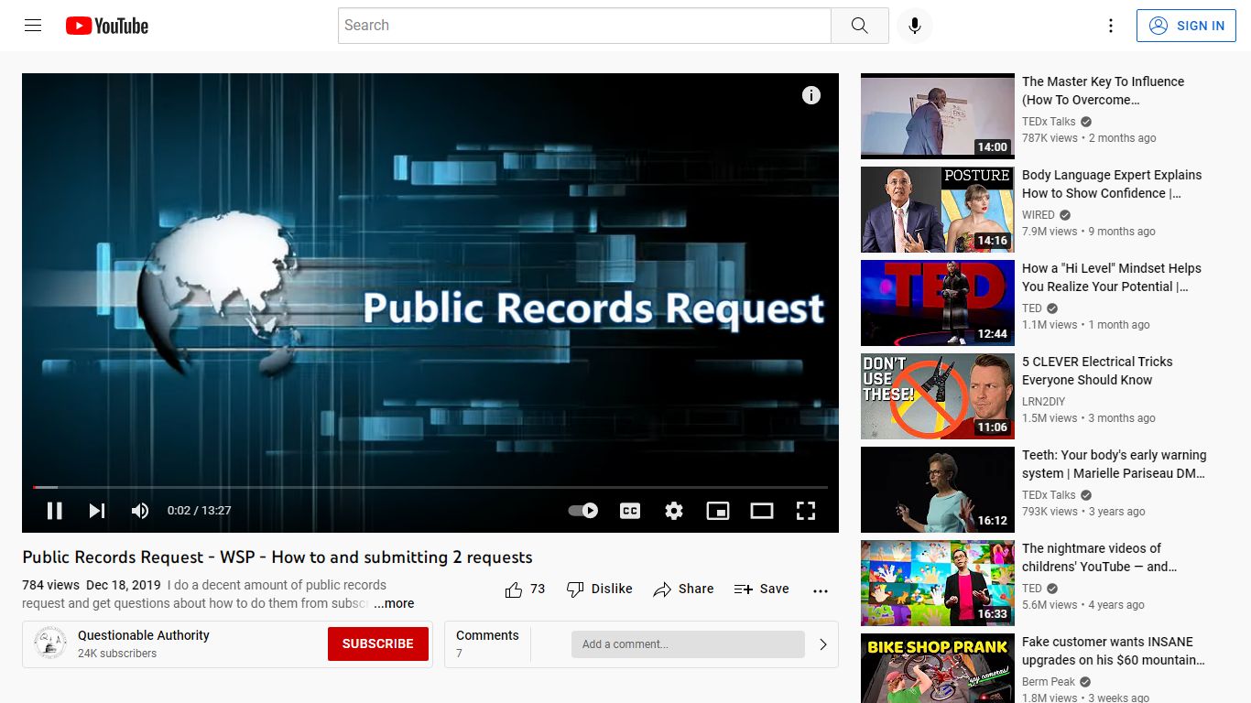Open nightmare videos of childrens' YouTube title
Screen dimensions: 1251x703
pos(1100,557)
